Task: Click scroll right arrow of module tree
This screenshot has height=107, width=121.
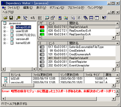Action: click(34, 69)
